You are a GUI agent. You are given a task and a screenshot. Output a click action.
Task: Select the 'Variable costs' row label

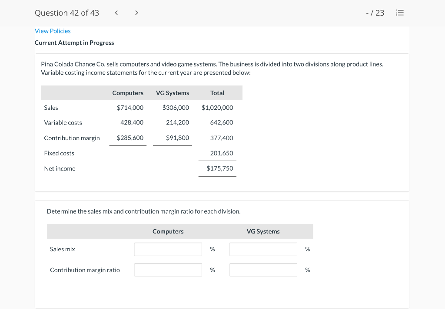click(x=63, y=123)
